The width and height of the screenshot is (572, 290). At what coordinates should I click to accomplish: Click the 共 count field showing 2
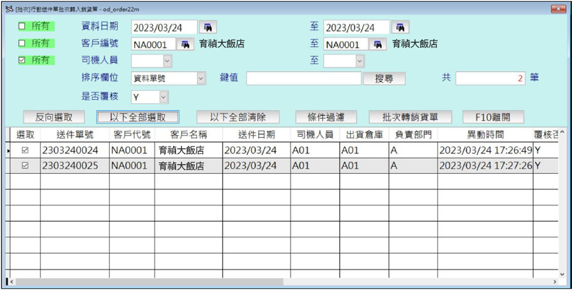[x=490, y=78]
